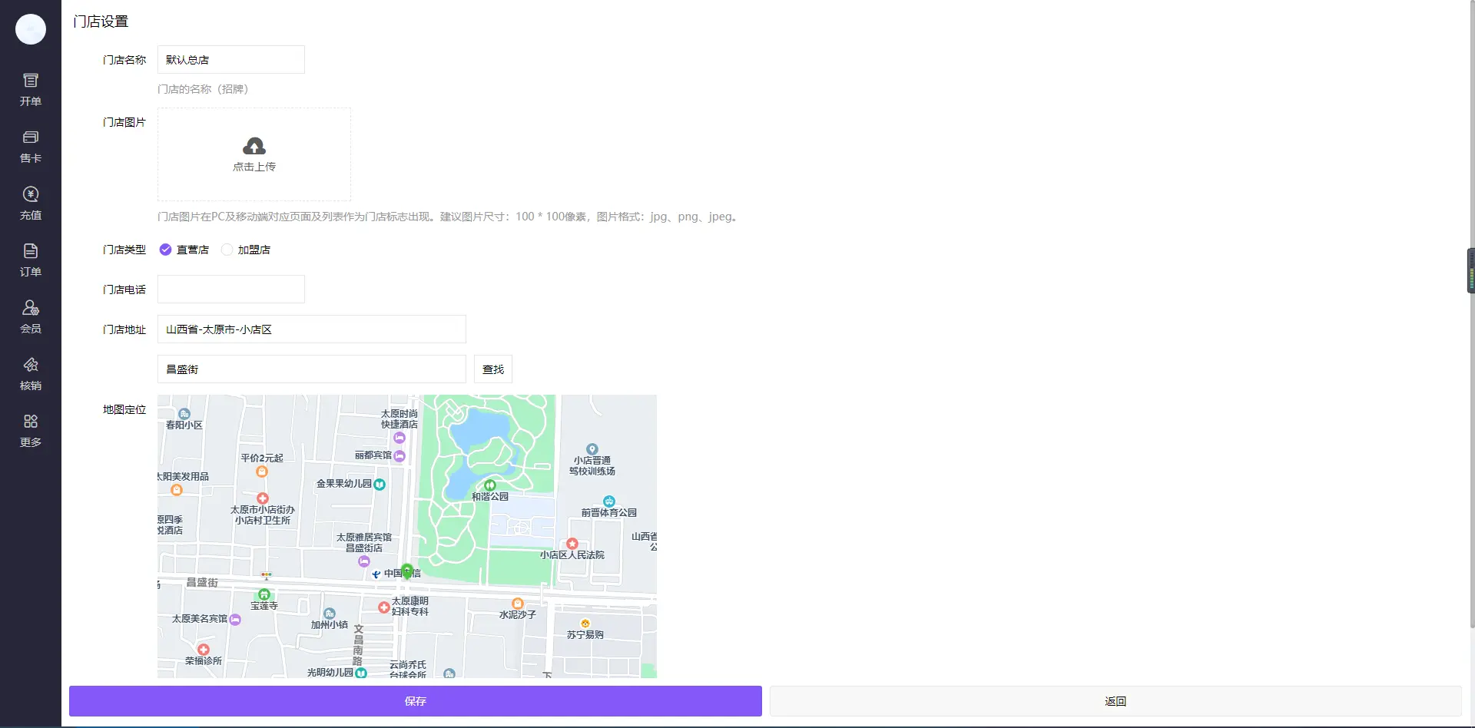Viewport: 1475px width, 728px height.
Task: Open the 山西省-太原市-小店区 region selector
Action: point(311,329)
